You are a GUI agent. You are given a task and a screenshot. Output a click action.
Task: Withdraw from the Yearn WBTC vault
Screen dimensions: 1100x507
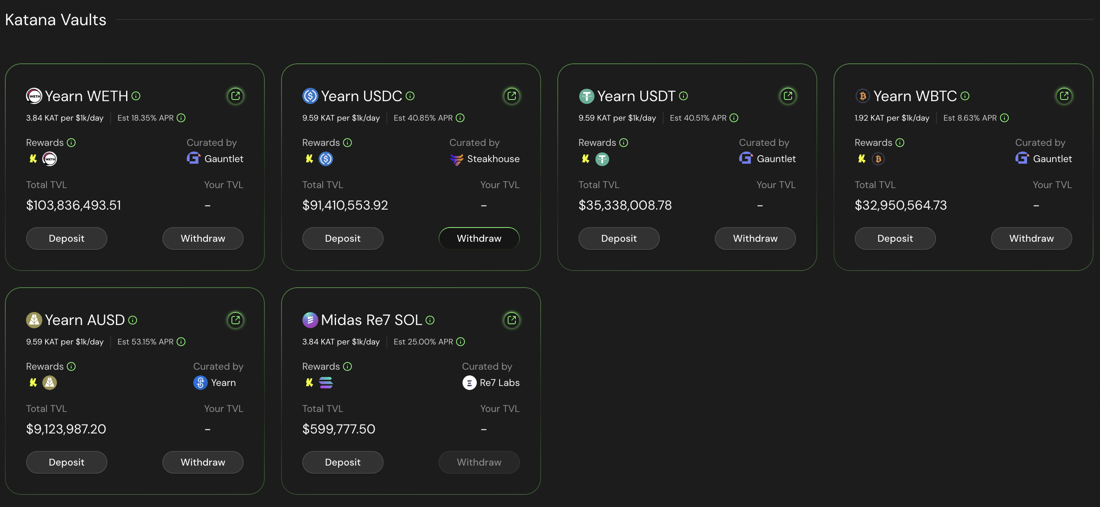click(x=1031, y=238)
